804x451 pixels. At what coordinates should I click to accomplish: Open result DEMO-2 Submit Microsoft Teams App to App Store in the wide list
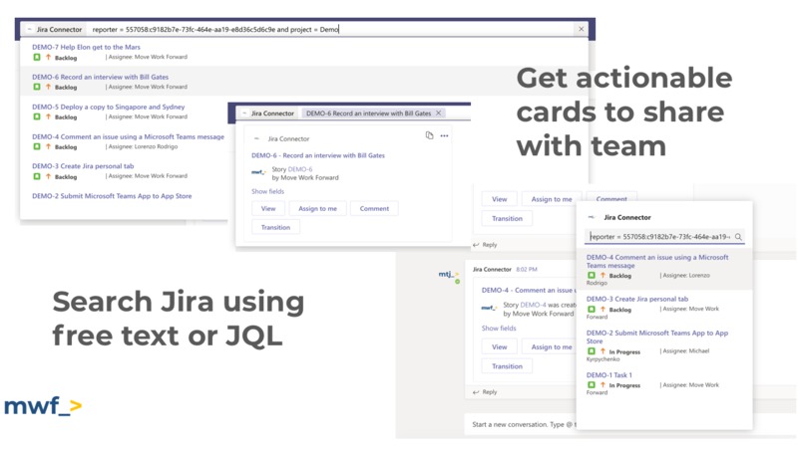tap(112, 196)
